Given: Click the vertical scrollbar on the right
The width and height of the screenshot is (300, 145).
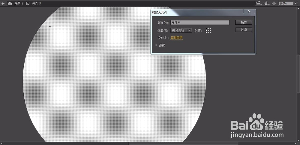Looking at the screenshot, I should tap(299, 74).
